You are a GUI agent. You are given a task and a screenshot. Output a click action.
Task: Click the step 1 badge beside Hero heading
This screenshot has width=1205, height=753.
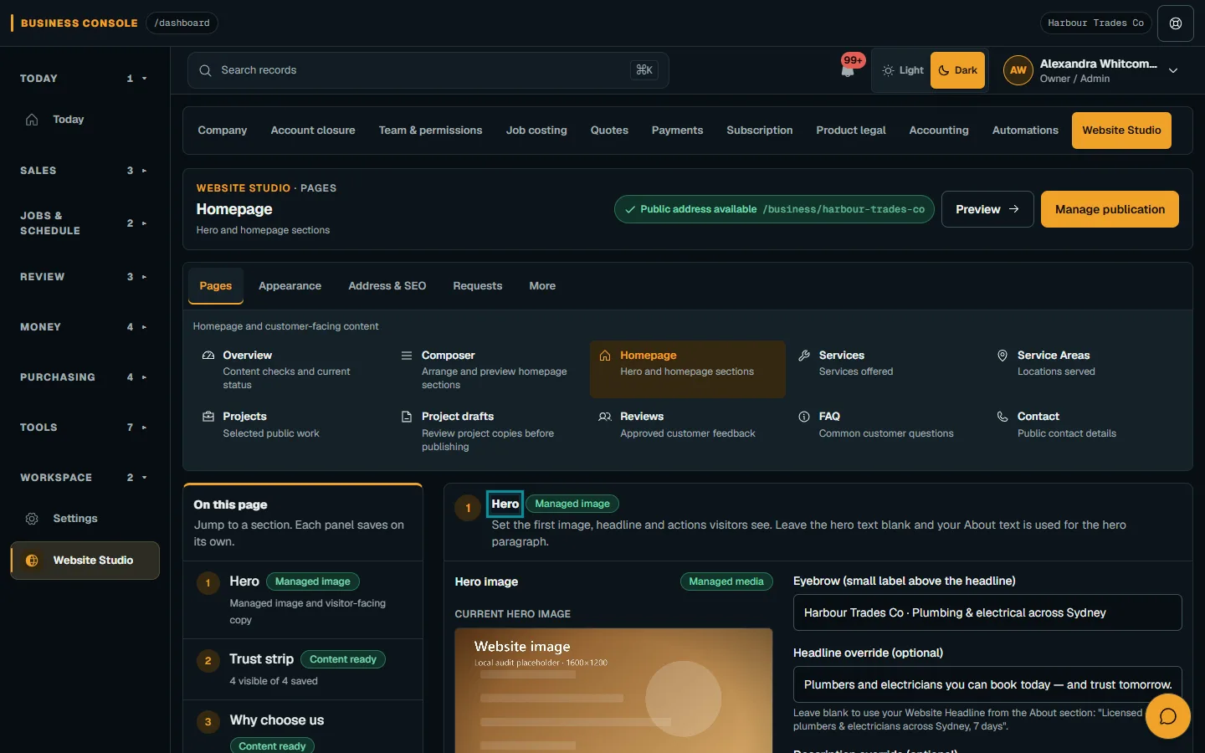pyautogui.click(x=468, y=508)
